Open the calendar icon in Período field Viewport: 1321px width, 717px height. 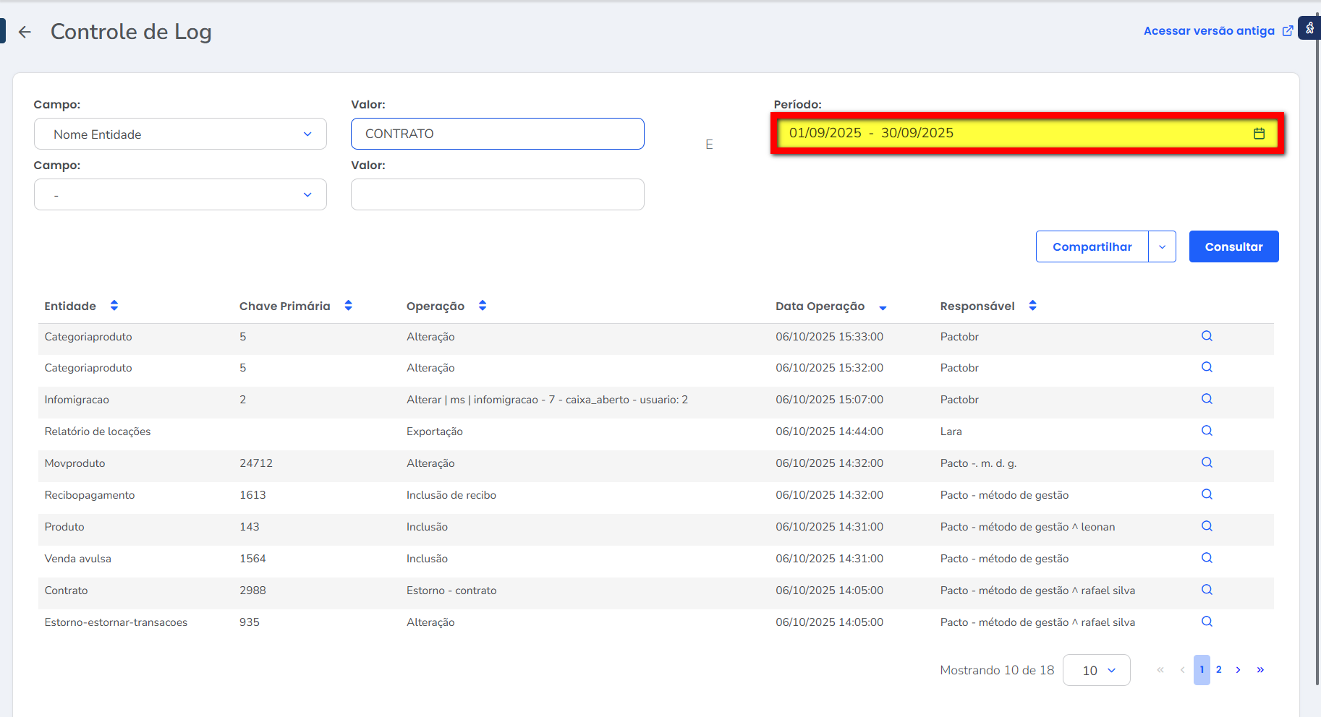click(x=1259, y=134)
